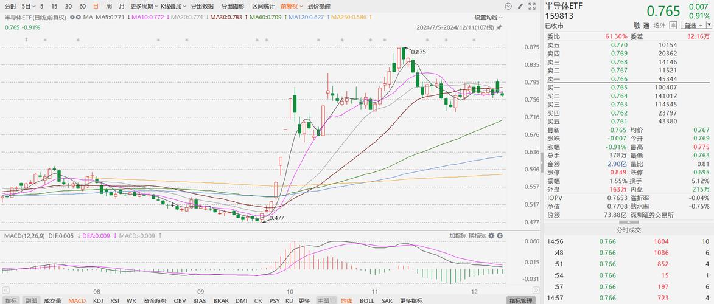The image size is (714, 304).
Task: Open the circled down-arrow menu in the top toolbar
Action: click(509, 6)
